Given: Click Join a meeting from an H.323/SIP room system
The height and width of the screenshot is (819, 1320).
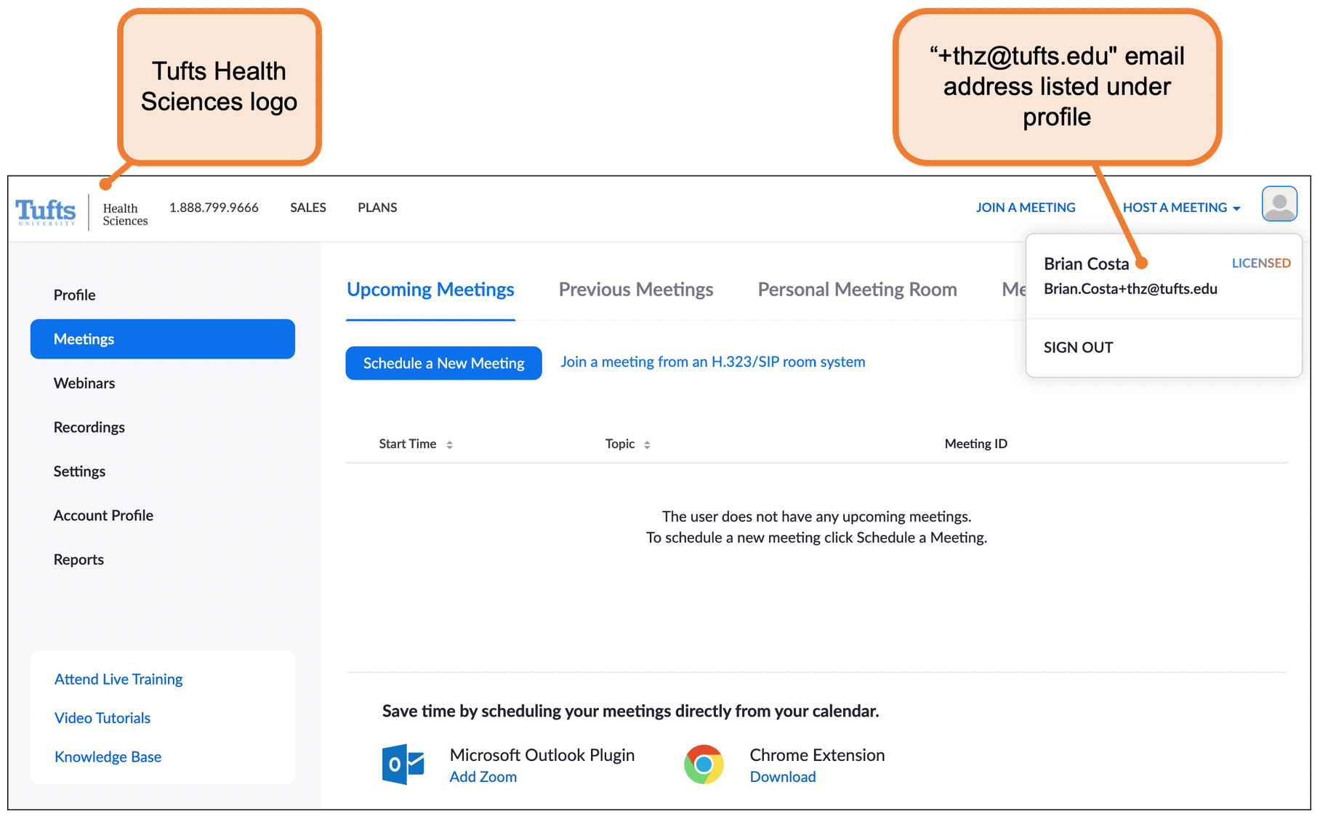Looking at the screenshot, I should (712, 362).
